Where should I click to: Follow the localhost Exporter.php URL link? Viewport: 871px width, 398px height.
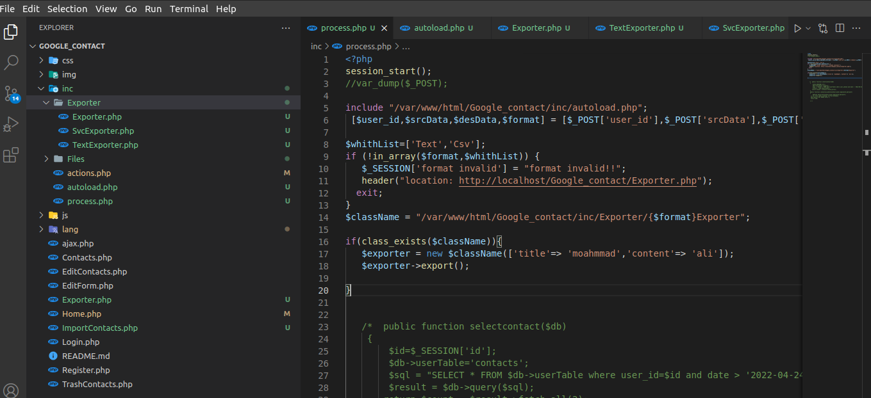coord(577,180)
